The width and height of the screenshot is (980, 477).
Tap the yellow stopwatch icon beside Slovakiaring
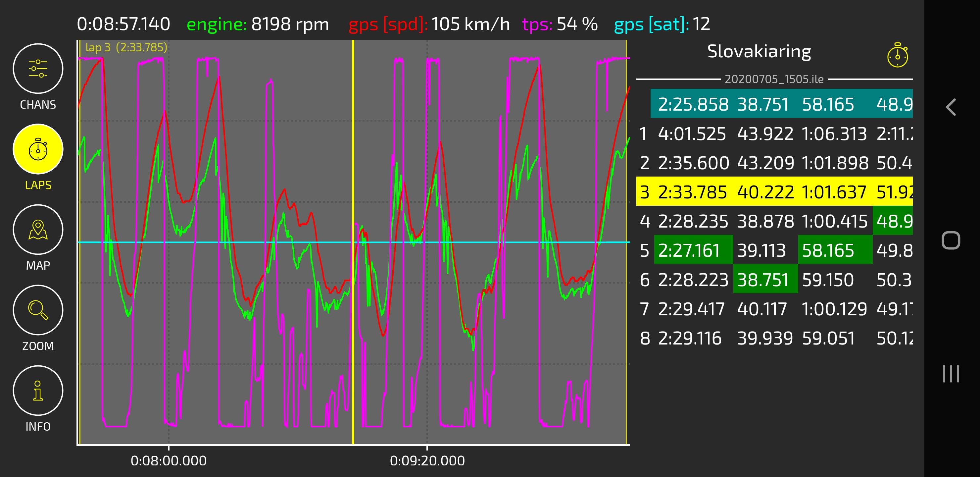point(898,55)
